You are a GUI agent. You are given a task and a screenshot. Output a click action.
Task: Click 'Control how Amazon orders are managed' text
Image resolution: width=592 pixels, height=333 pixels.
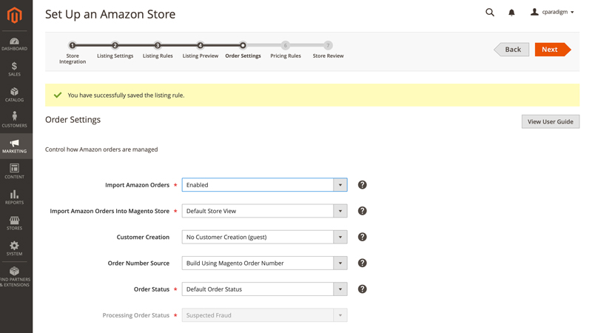point(101,149)
